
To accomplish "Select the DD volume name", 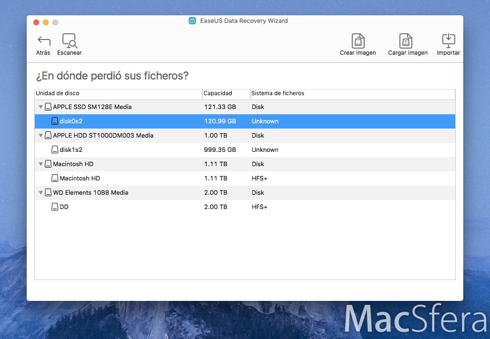I will pos(64,207).
